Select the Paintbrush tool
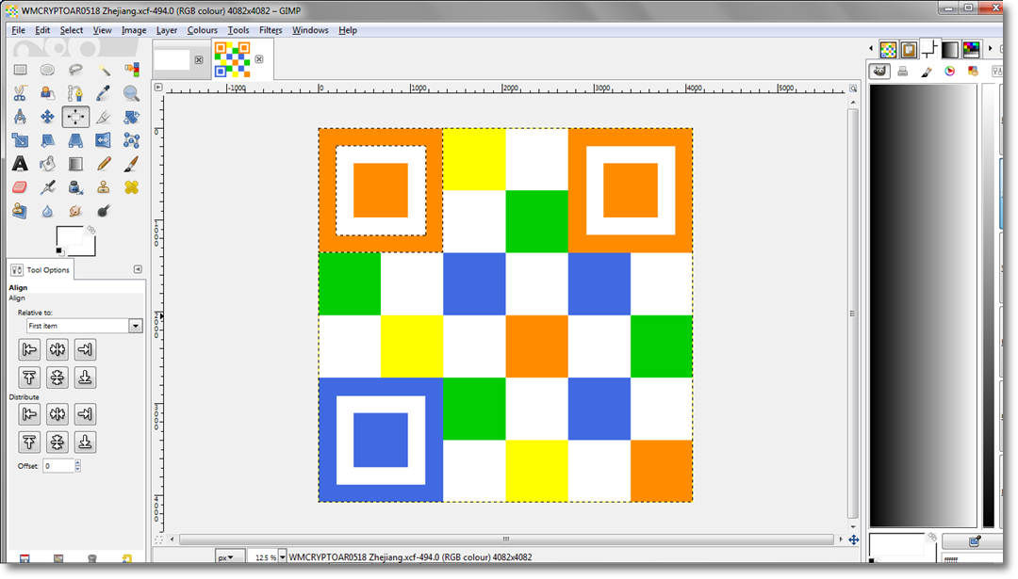The image size is (1018, 579). [131, 164]
